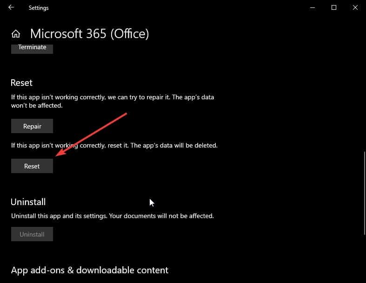The image size is (366, 283).
Task: Click text 'we can try to repair it'
Action: [139, 97]
